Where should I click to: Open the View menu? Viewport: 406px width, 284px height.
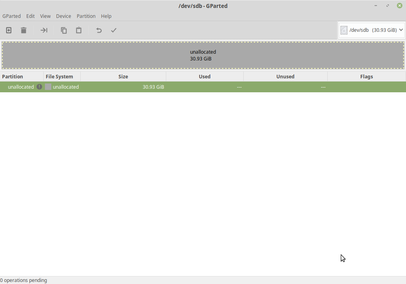45,16
